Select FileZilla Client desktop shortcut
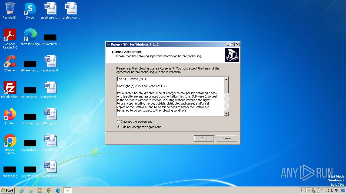The height and width of the screenshot is (194, 346). pos(10,90)
